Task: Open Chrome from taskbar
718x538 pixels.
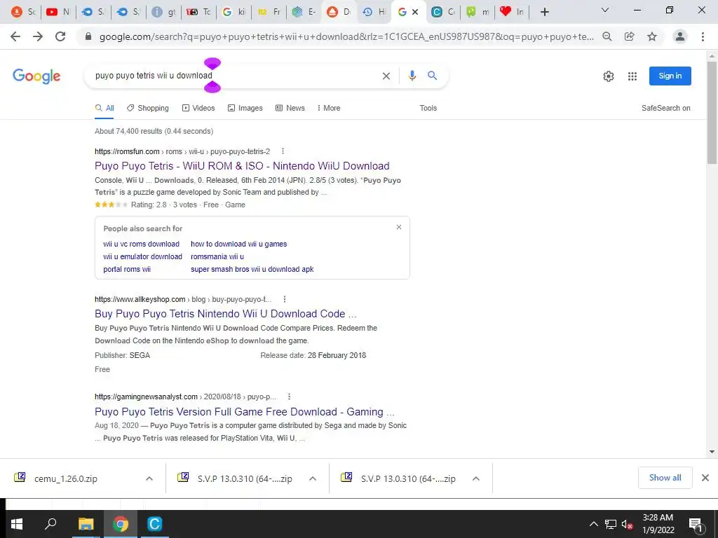Action: click(121, 524)
